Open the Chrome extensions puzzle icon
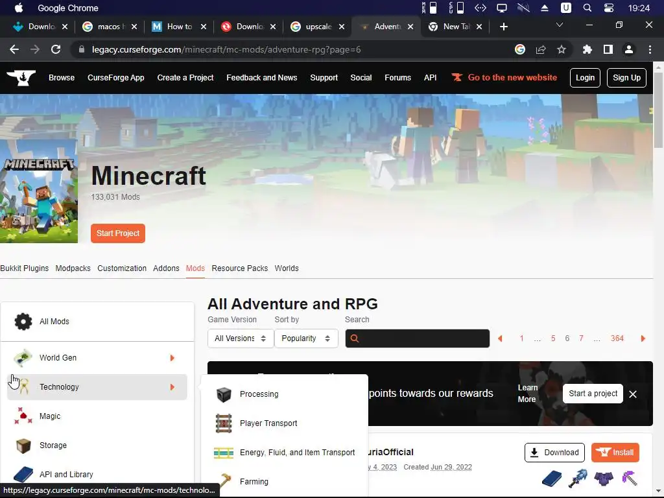This screenshot has width=664, height=498. coord(587,49)
